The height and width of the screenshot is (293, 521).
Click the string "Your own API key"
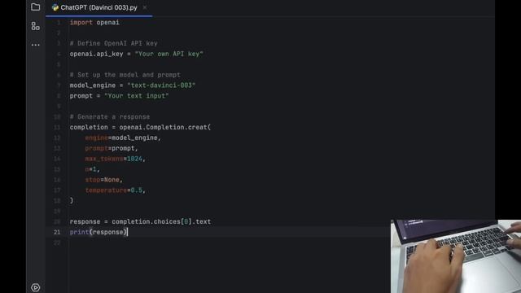pos(169,54)
